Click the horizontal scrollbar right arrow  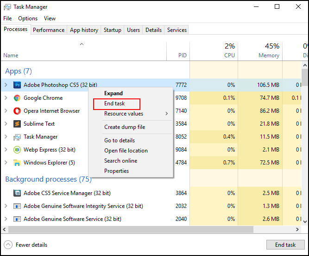[297, 230]
